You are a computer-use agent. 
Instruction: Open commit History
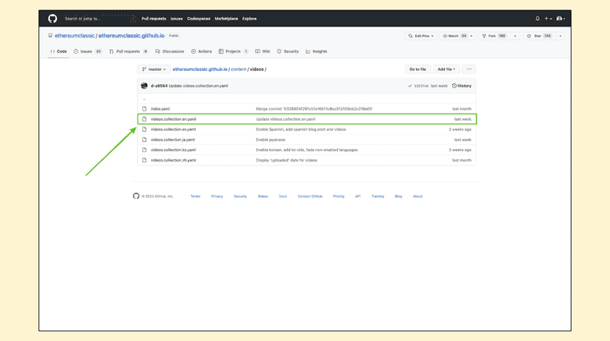pos(461,86)
